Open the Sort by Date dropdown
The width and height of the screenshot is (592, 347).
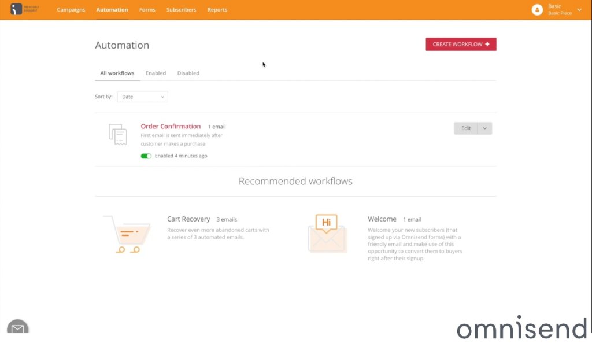click(142, 97)
